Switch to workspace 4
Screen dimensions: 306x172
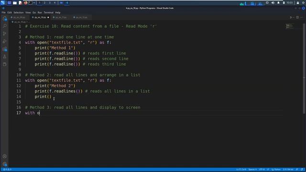tap(55, 3)
